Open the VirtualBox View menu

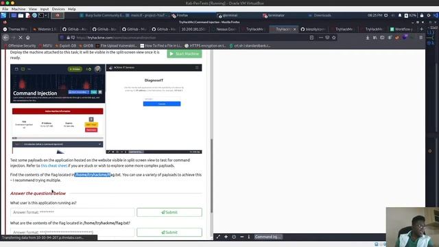32,9
